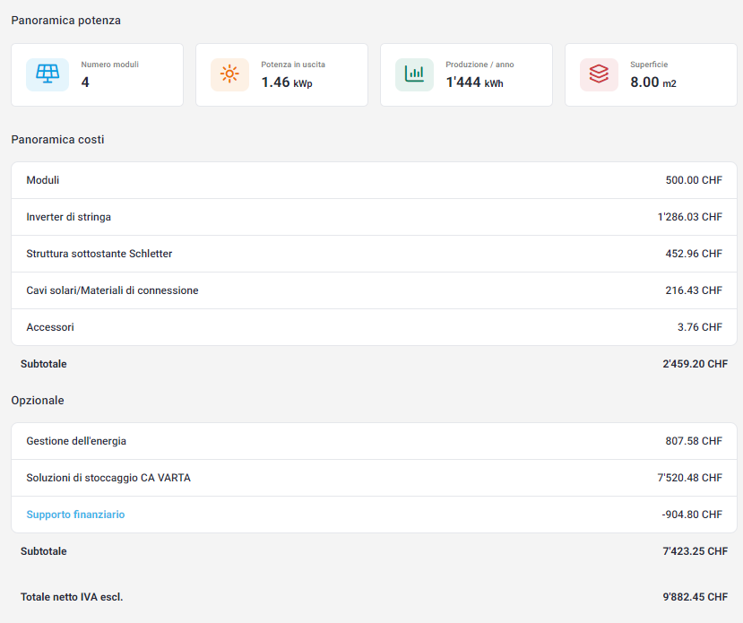Click the Totale netto IVA escl. amount
This screenshot has width=743, height=623.
click(695, 597)
